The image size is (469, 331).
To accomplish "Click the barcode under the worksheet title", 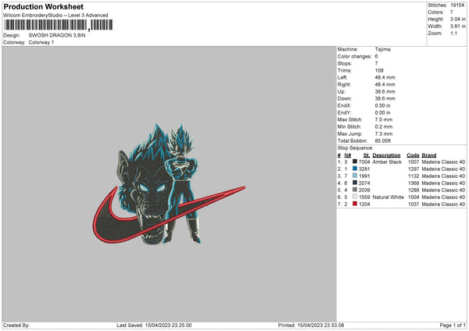I will [x=59, y=25].
